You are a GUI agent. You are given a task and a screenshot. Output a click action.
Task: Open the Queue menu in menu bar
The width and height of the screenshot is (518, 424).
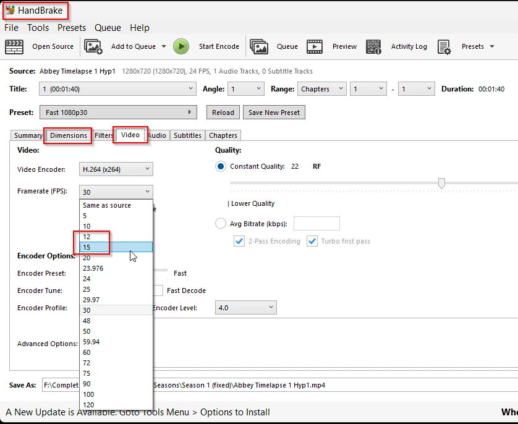pos(108,28)
